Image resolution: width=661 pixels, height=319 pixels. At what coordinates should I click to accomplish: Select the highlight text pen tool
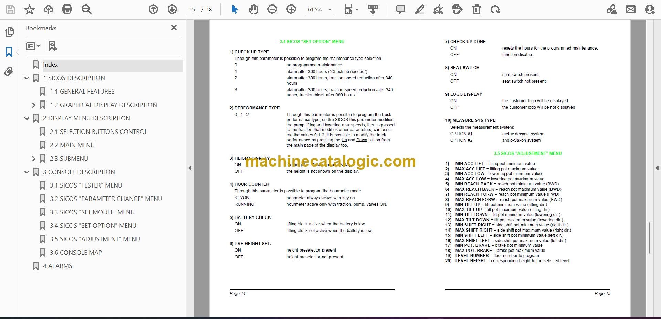(x=420, y=9)
